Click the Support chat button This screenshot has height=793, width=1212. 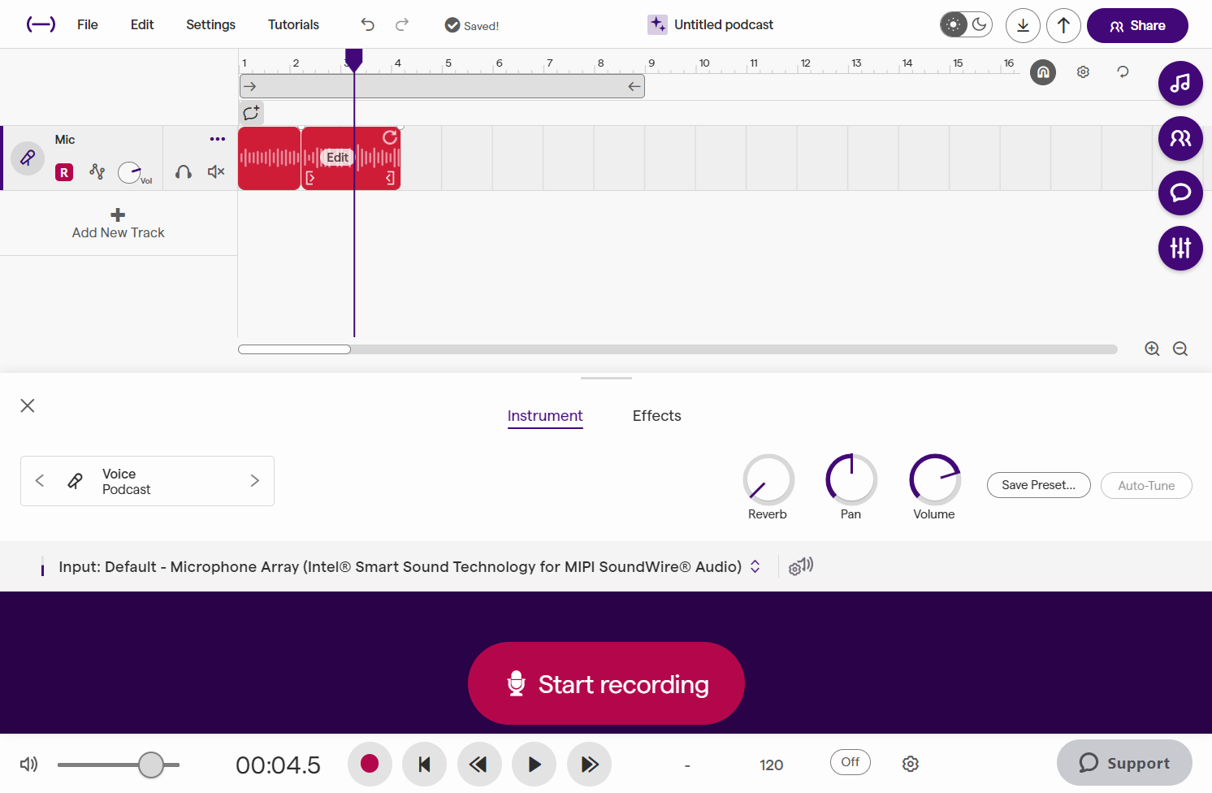[1124, 763]
